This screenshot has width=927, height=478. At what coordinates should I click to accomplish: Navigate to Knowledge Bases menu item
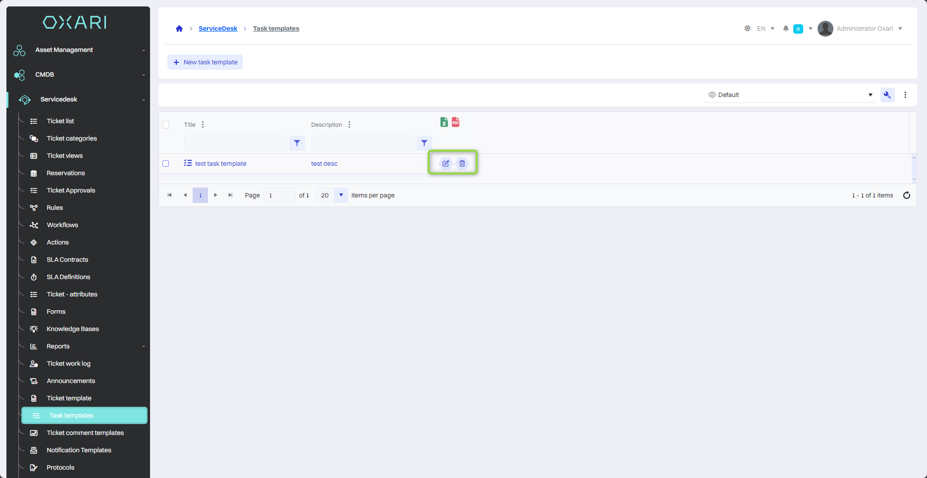[x=73, y=329]
